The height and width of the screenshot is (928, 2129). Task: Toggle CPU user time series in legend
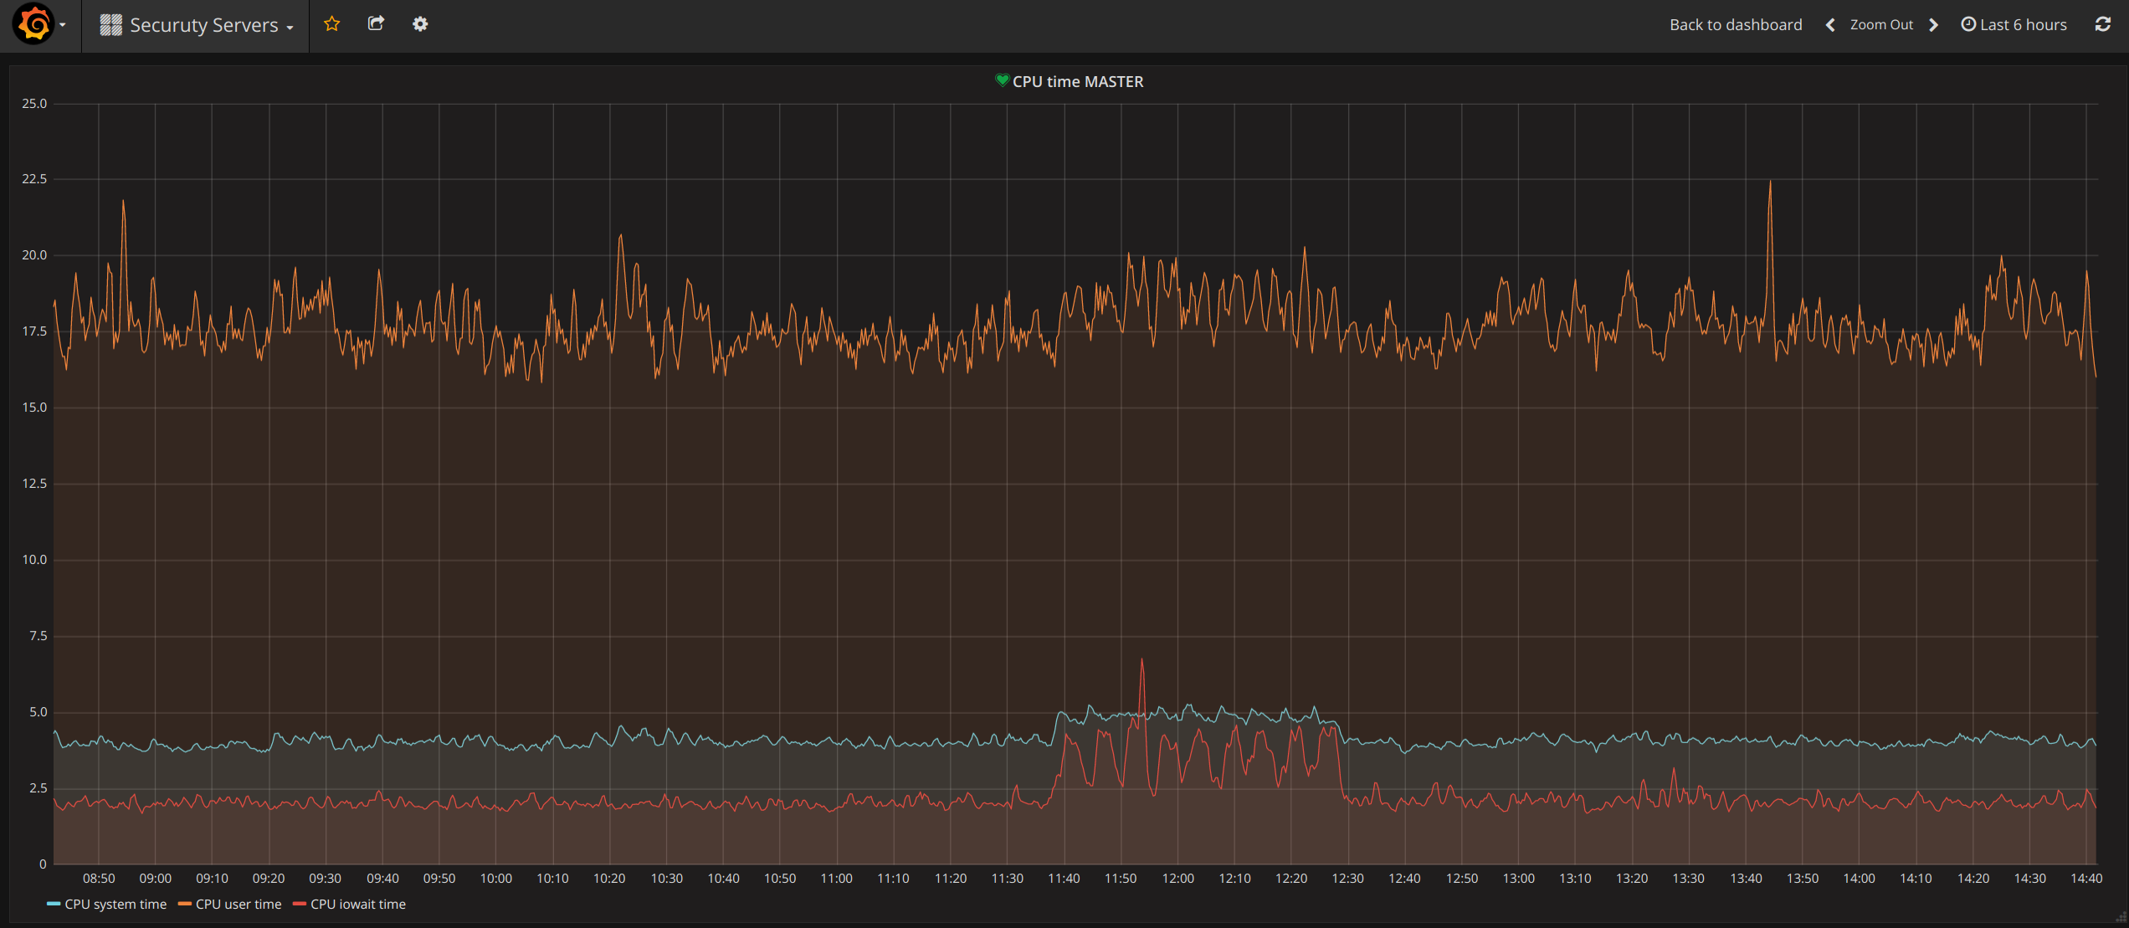click(x=239, y=905)
